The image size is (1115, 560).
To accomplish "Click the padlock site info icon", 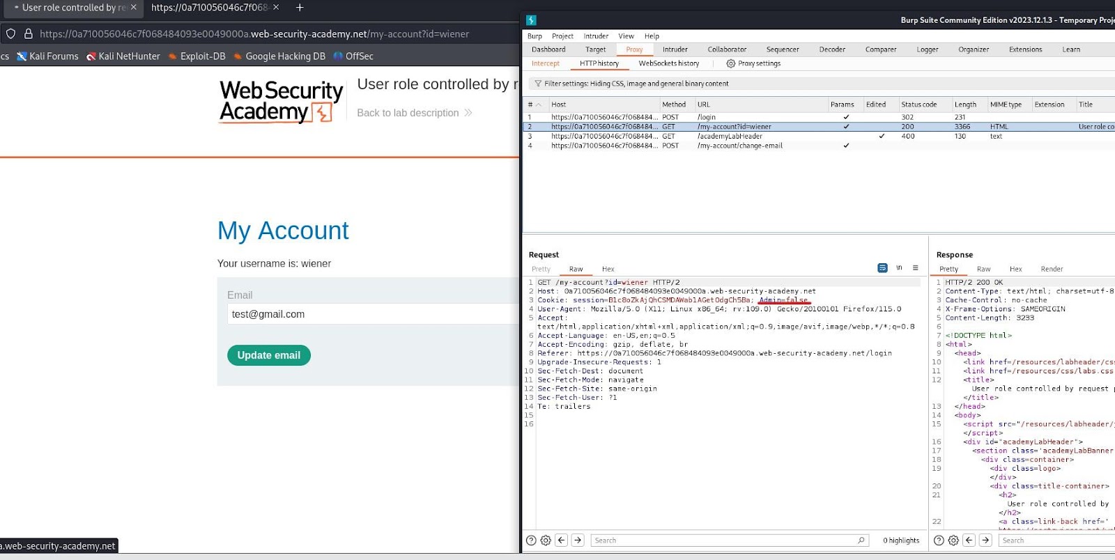I will point(29,33).
